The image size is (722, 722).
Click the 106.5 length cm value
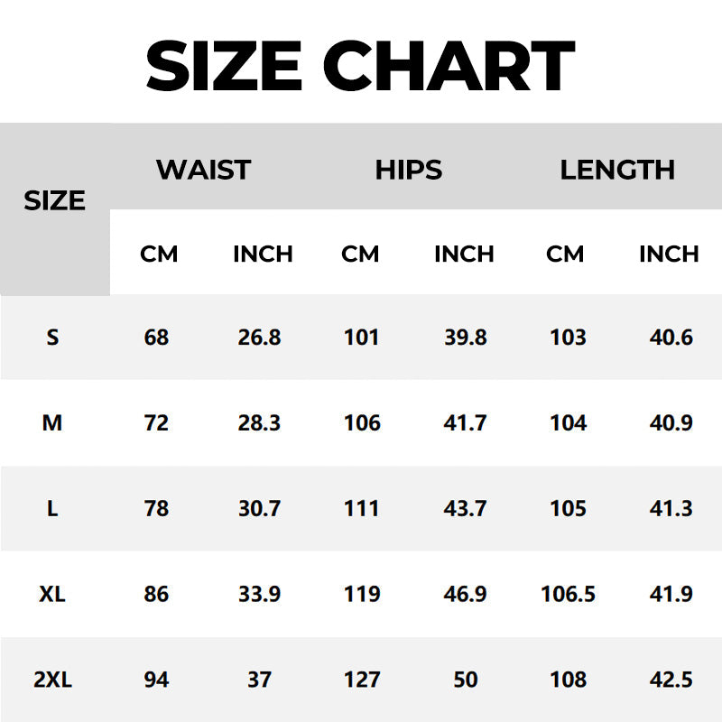click(x=568, y=594)
